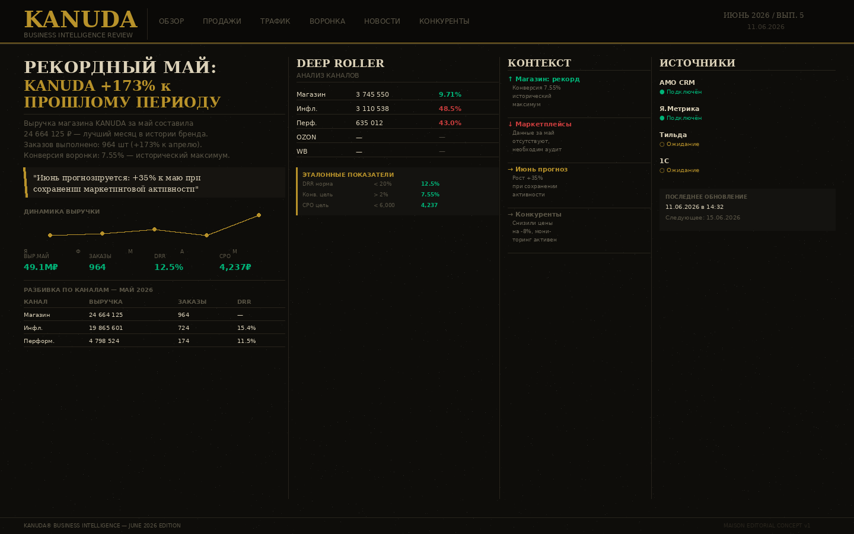Open the 'Маркетплейсы' context item
The width and height of the screenshot is (854, 534).
pos(540,124)
